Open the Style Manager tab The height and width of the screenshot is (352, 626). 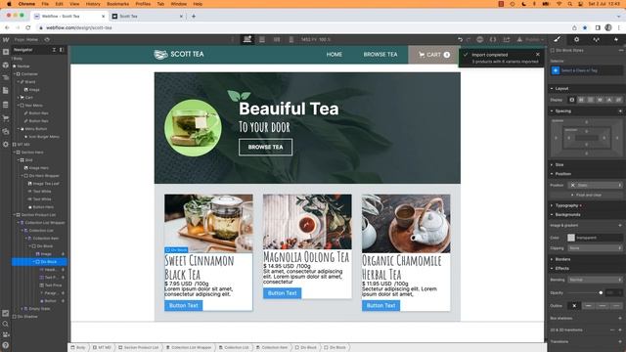tap(596, 39)
